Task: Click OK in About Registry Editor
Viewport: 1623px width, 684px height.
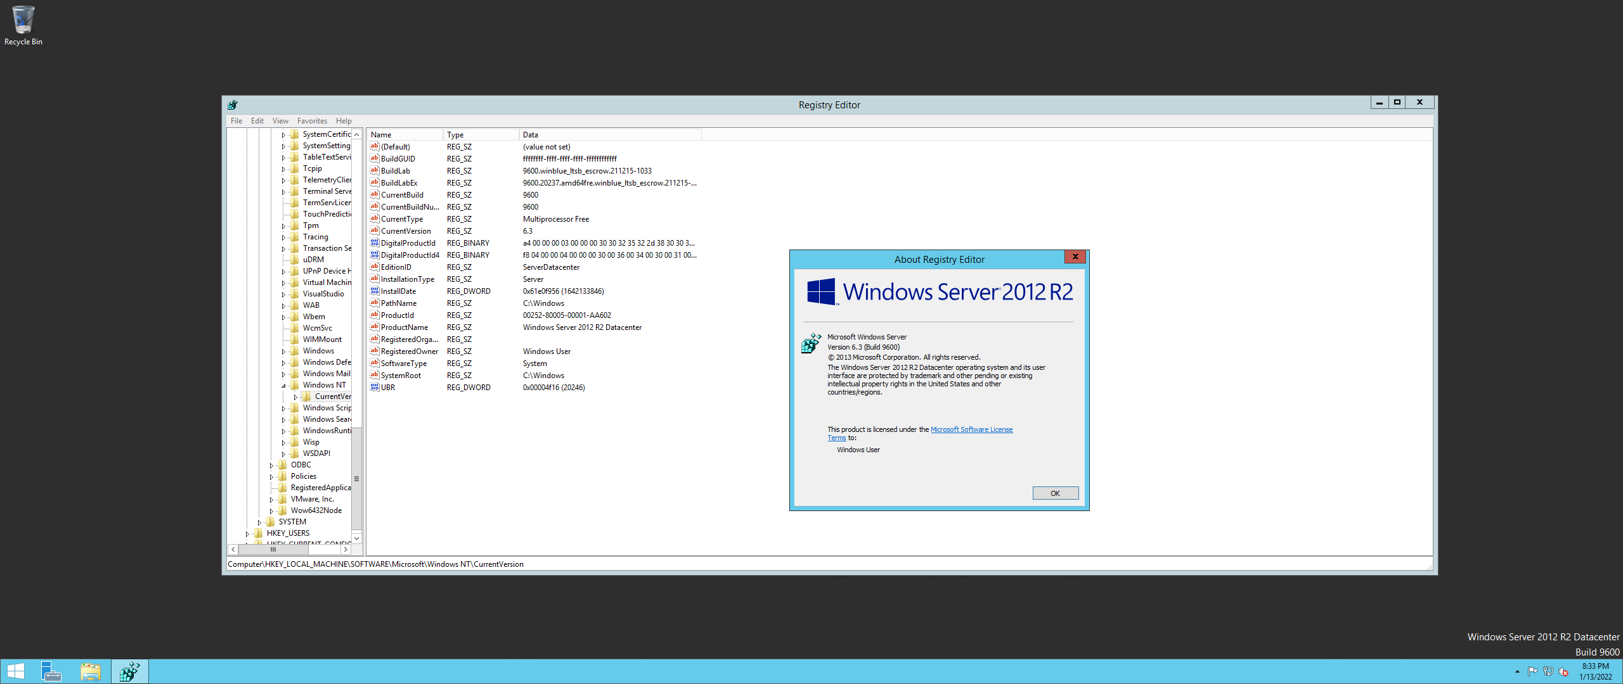Action: point(1056,493)
